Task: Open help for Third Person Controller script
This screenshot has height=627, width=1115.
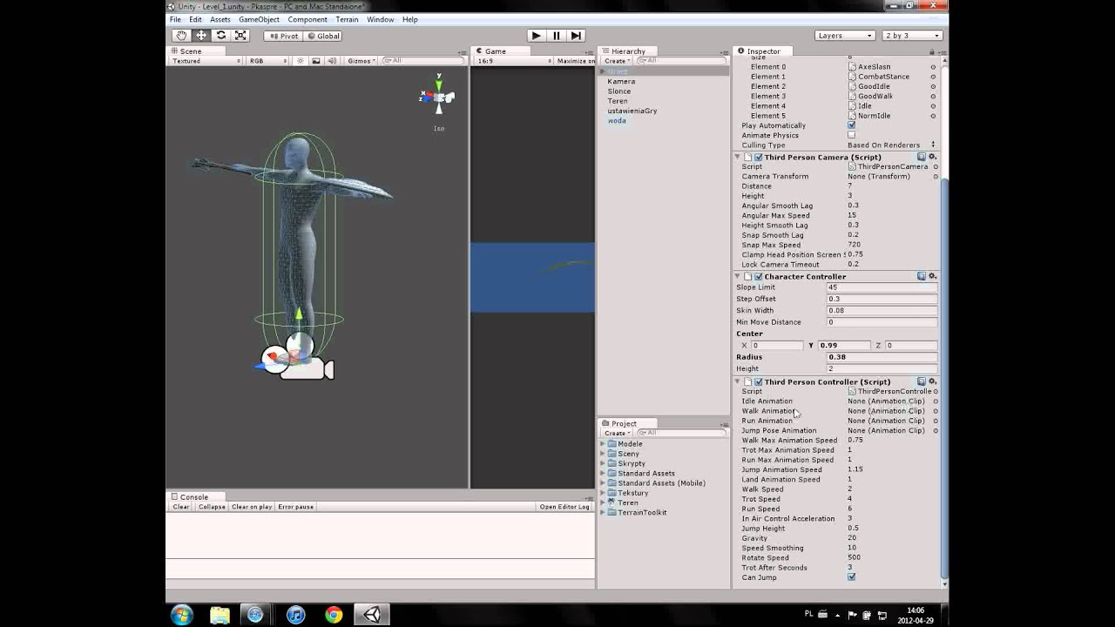Action: click(922, 381)
